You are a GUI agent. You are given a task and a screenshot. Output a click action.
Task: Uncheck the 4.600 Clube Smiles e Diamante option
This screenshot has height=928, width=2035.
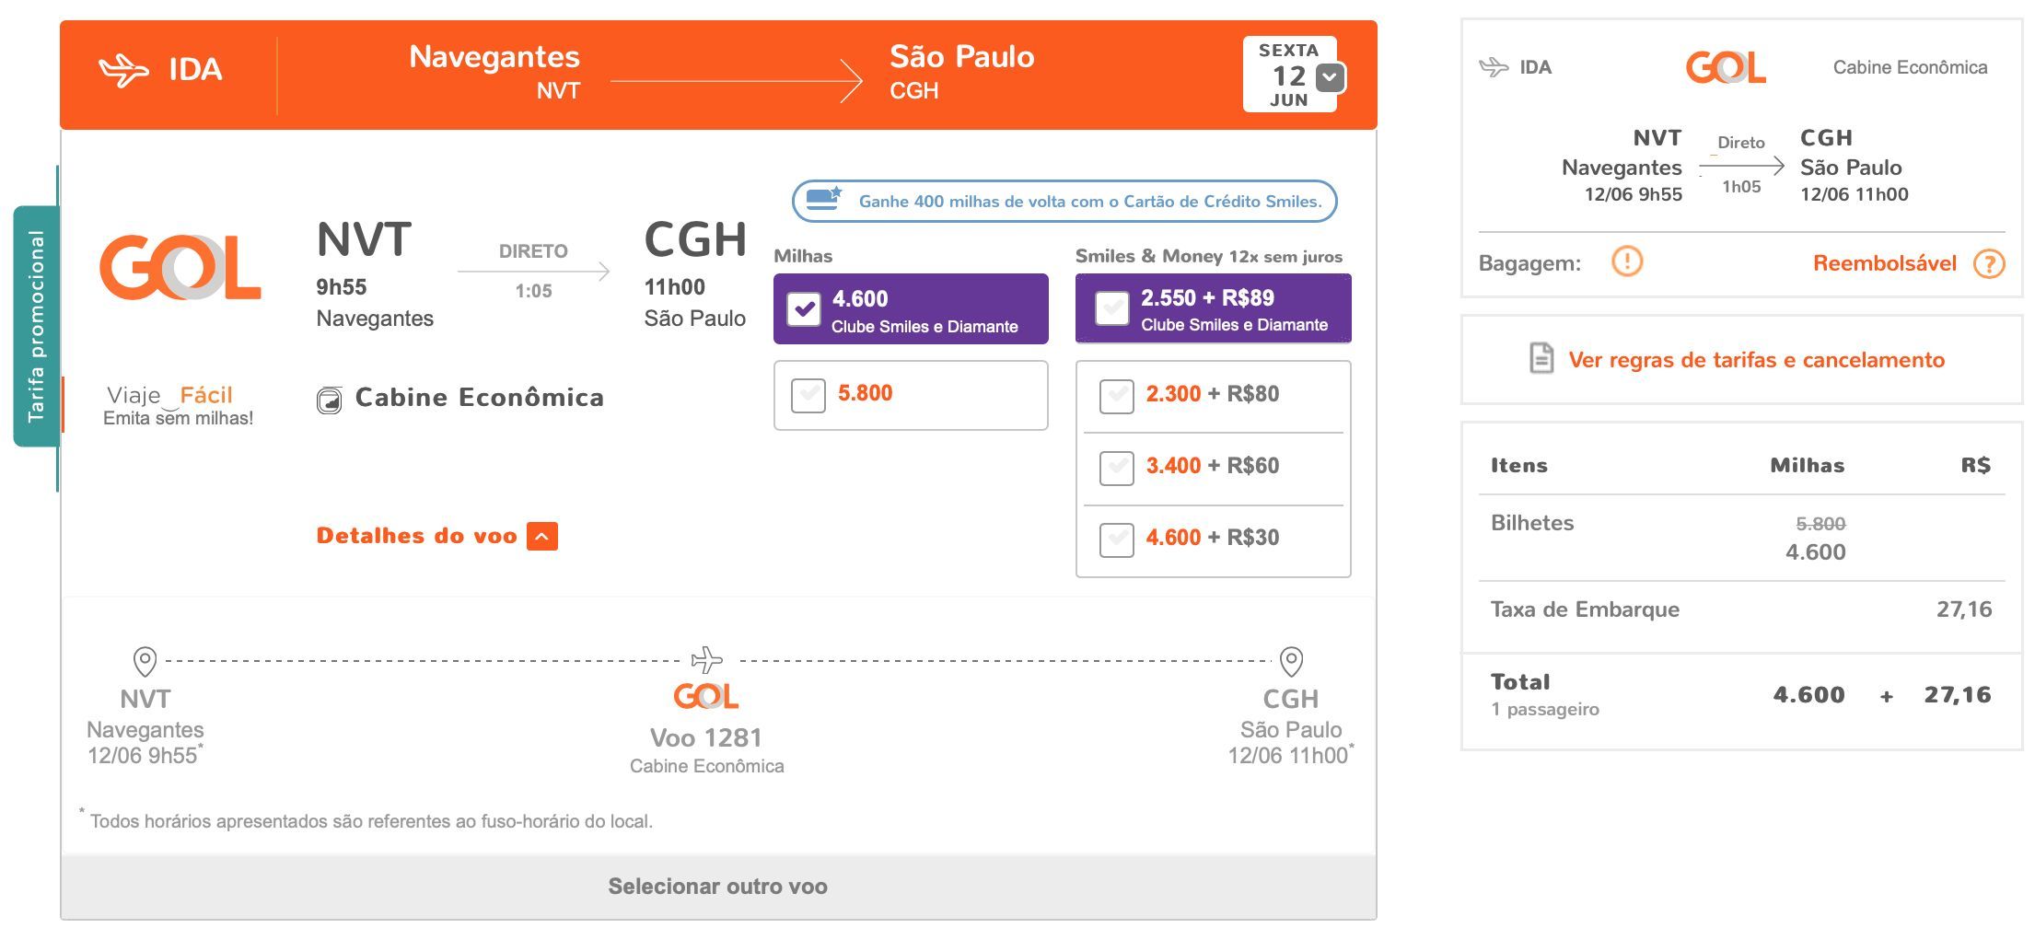pos(804,309)
